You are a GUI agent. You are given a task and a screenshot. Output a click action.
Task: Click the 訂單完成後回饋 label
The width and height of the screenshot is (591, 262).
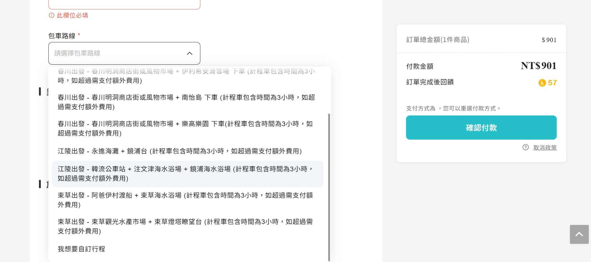pyautogui.click(x=430, y=82)
